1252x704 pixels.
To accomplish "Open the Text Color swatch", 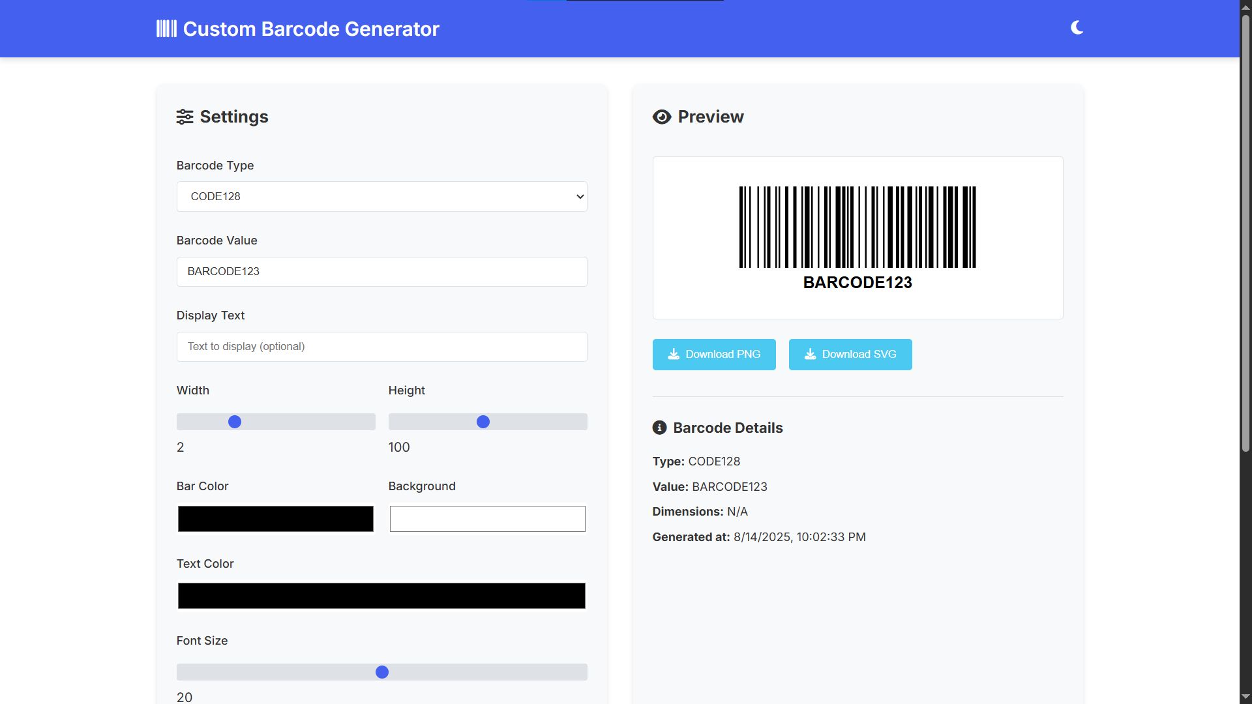I will 381,596.
